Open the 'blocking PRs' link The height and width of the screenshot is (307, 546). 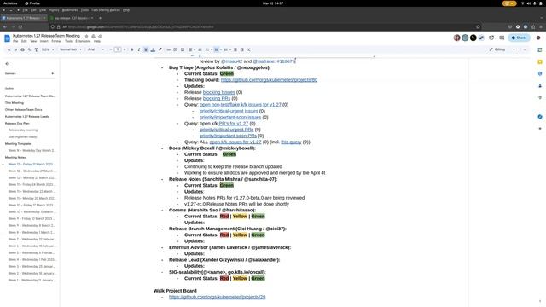tap(216, 99)
